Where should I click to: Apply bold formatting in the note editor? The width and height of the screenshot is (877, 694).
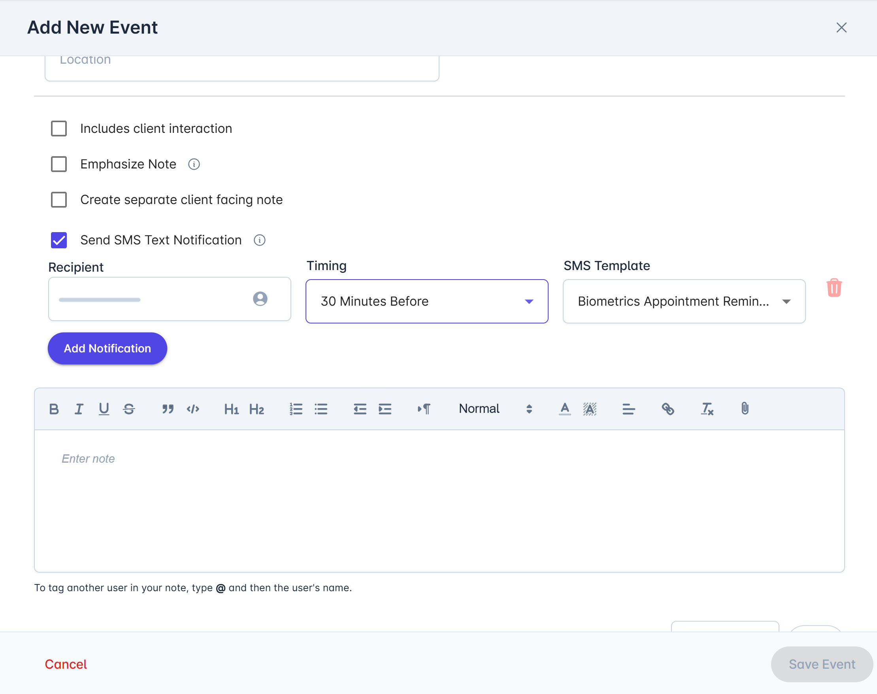click(54, 409)
